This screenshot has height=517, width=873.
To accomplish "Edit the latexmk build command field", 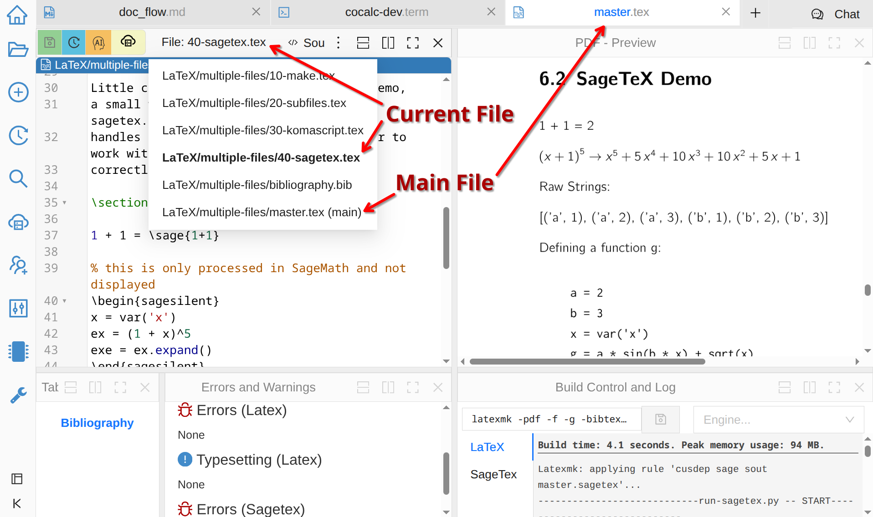I will click(552, 419).
